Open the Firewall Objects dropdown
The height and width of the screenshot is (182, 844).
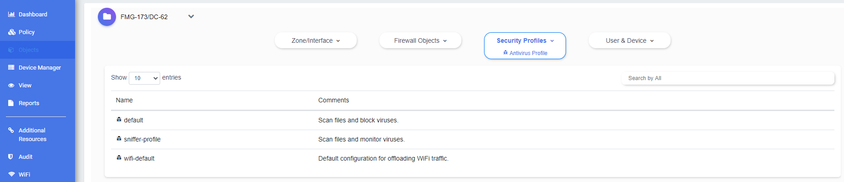click(x=420, y=40)
